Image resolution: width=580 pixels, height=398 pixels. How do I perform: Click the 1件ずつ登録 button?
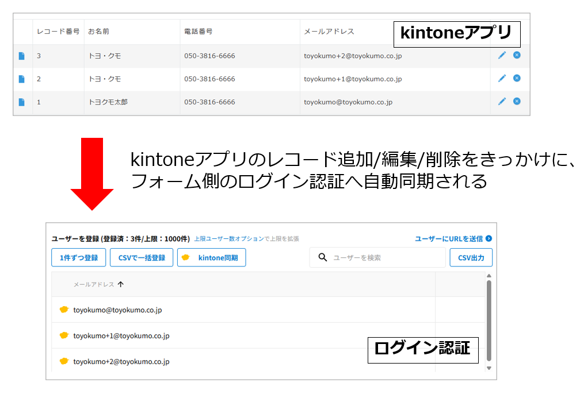pyautogui.click(x=79, y=258)
